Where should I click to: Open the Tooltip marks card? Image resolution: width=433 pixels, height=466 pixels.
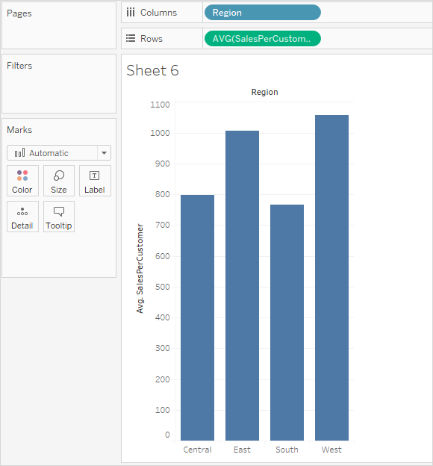point(59,217)
